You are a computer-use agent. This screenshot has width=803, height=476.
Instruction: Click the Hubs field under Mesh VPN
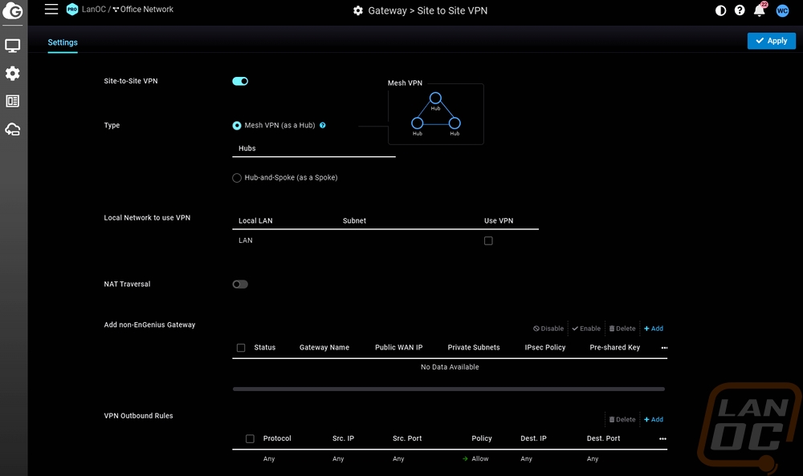[313, 148]
